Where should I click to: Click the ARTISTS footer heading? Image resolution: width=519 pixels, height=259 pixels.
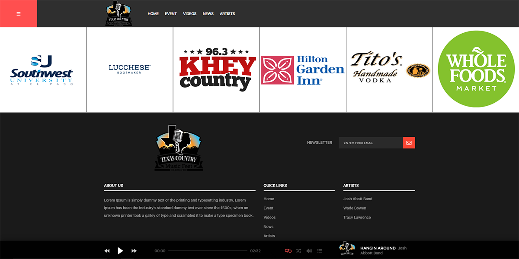pos(351,186)
